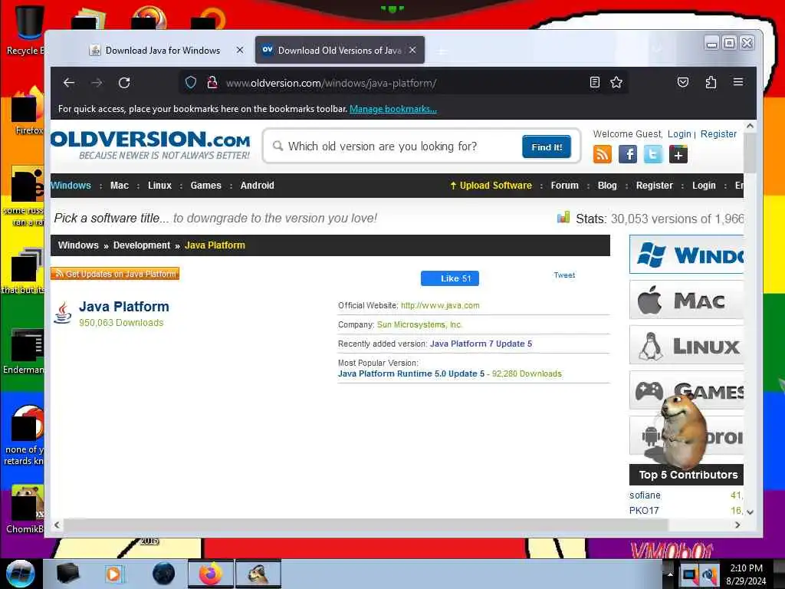The image size is (785, 589).
Task: Open the Mac menu item
Action: point(119,186)
